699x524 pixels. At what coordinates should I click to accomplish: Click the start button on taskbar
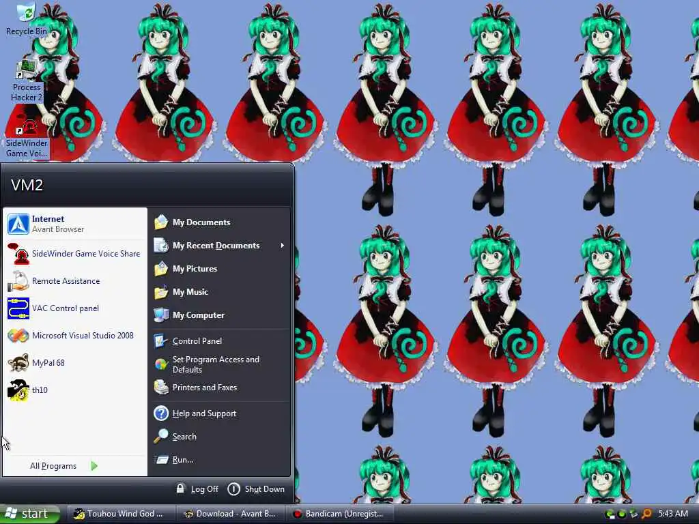(29, 514)
